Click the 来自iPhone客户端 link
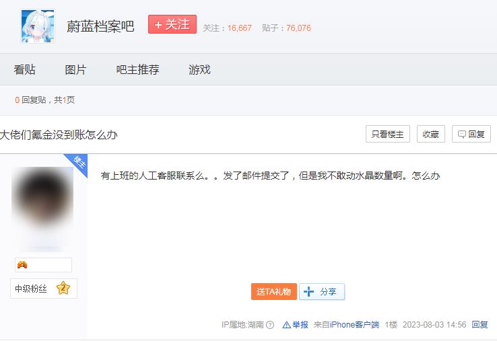The height and width of the screenshot is (341, 497). pos(346,325)
